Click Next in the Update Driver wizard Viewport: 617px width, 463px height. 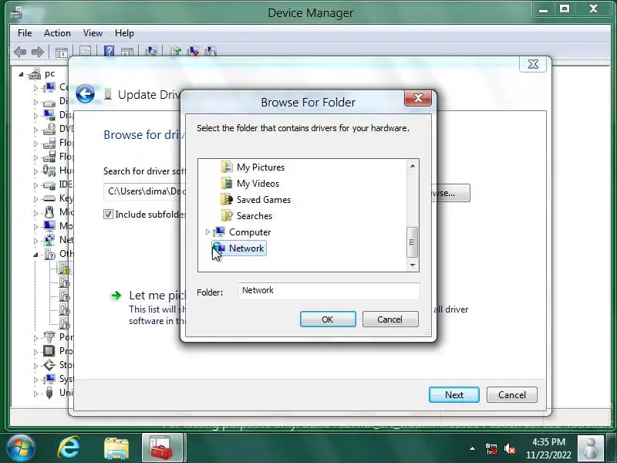coord(454,395)
